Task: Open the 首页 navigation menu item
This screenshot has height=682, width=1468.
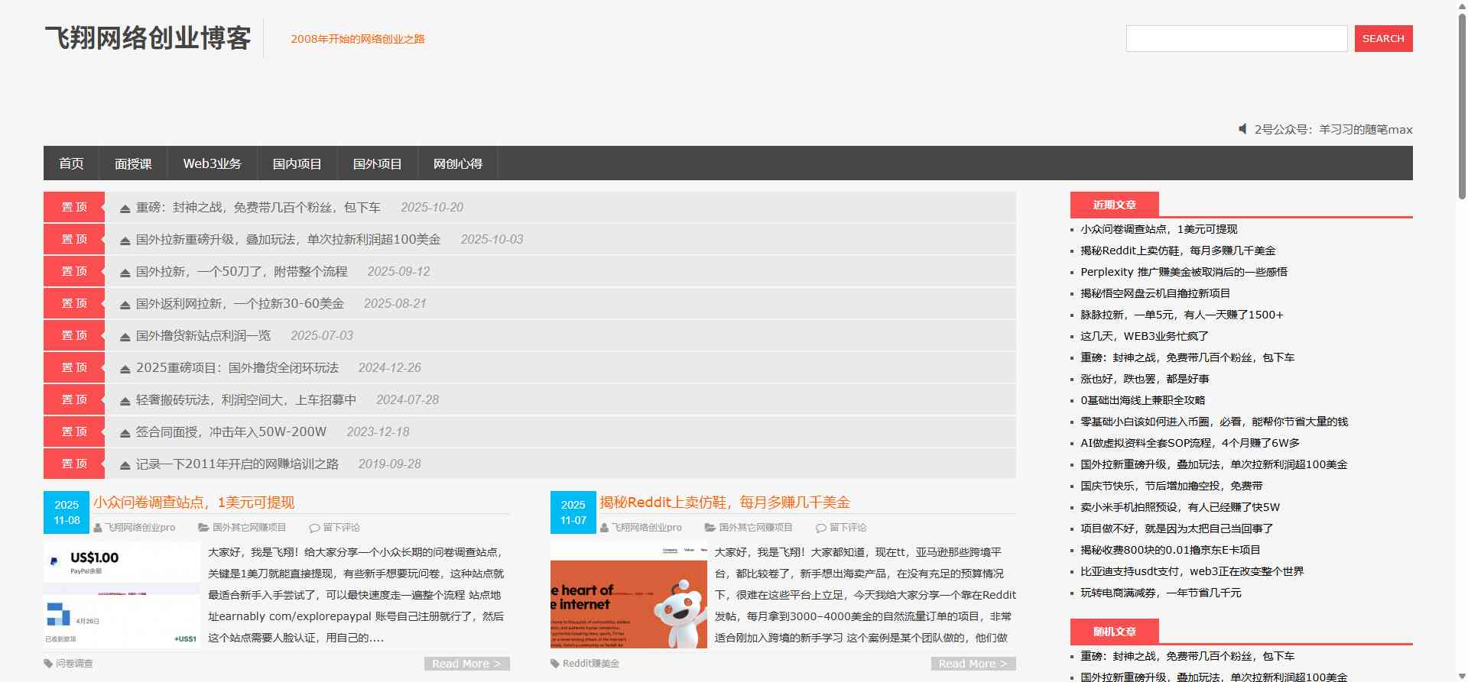Action: (71, 163)
